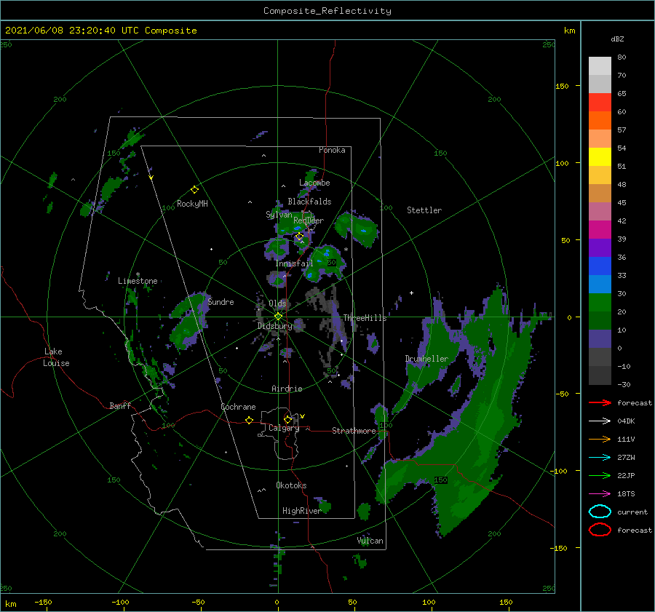The height and width of the screenshot is (612, 655).
Task: Click the -100 tick on bottom x-axis
Action: 121,602
